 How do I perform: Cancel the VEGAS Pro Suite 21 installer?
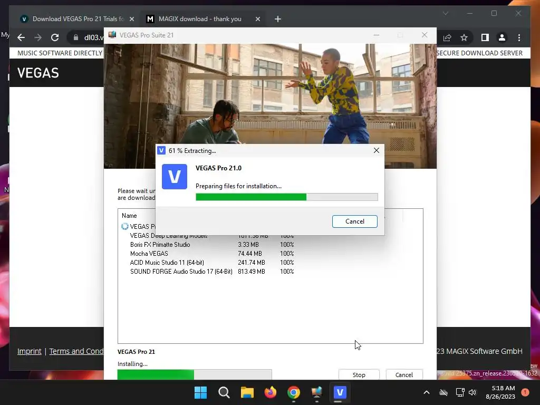[x=404, y=375]
